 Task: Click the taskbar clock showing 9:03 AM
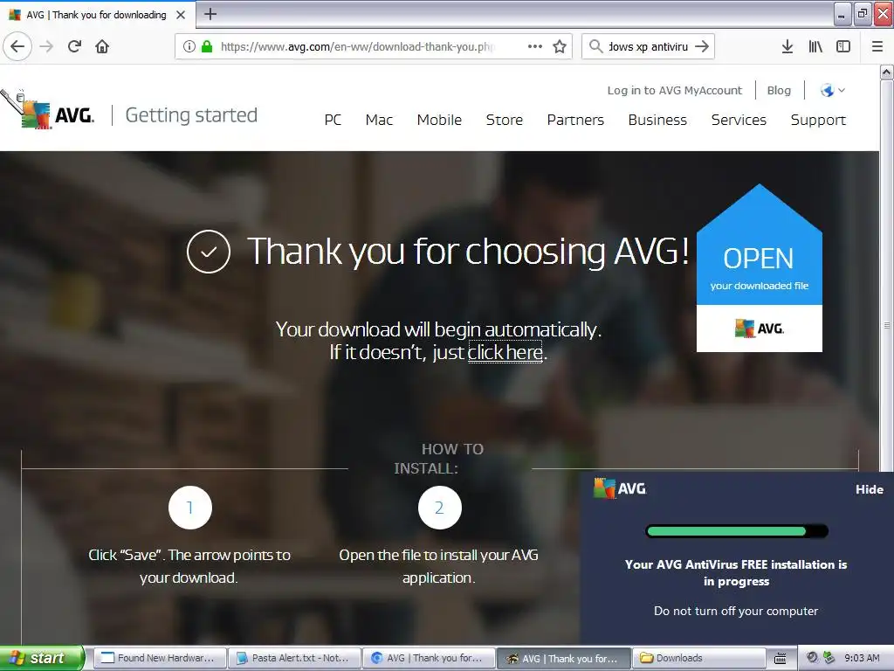click(862, 658)
